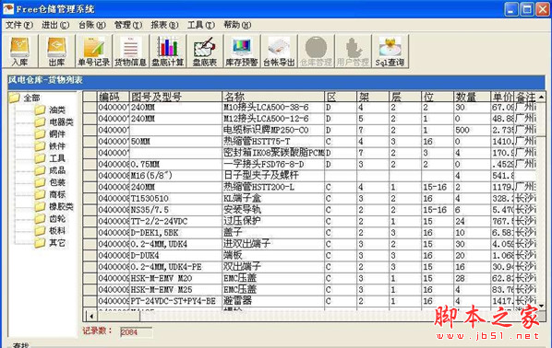
Task: Select the 电器类 category folder
Action: click(61, 122)
